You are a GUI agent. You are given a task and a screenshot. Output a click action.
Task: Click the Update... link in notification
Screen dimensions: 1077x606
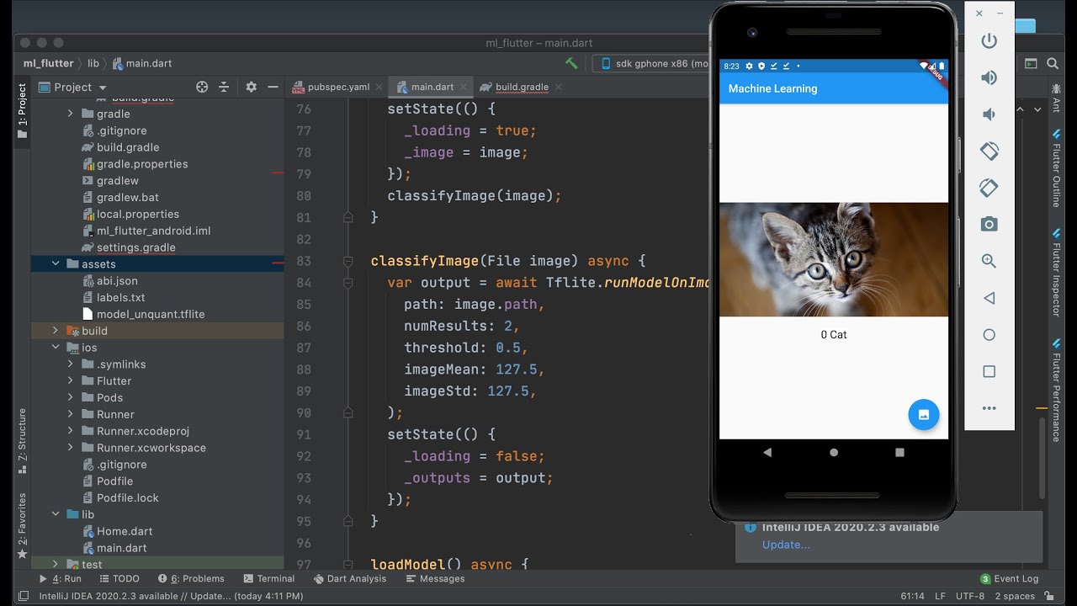(786, 545)
